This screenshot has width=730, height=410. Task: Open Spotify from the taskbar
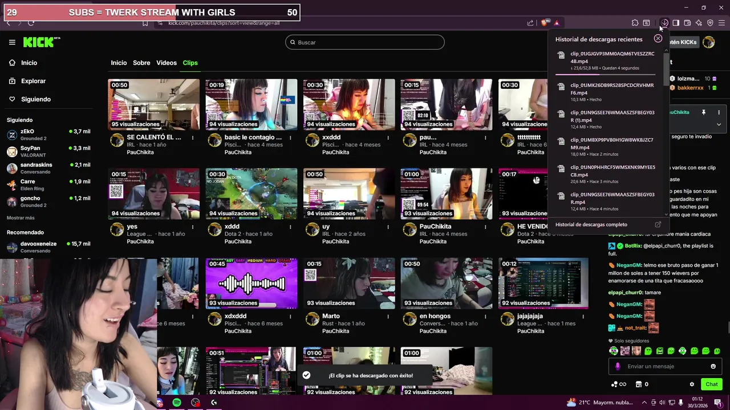tap(177, 403)
